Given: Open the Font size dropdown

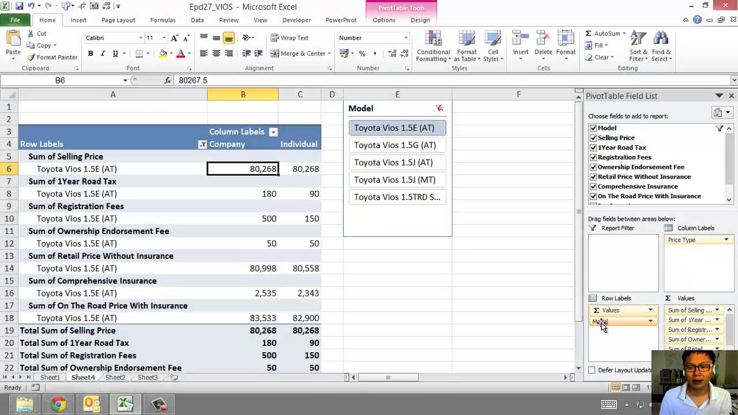Looking at the screenshot, I should click(164, 38).
